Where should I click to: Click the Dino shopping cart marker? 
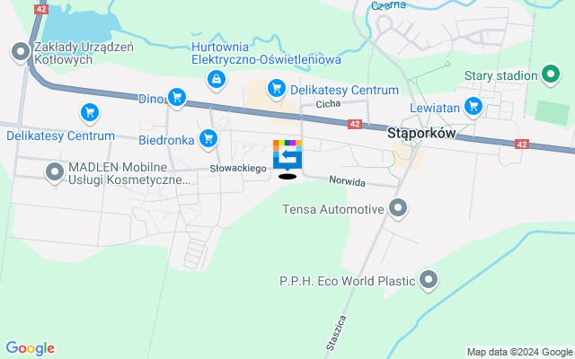177,98
